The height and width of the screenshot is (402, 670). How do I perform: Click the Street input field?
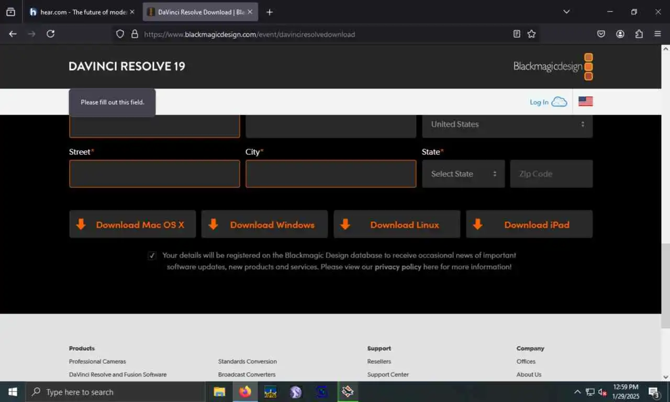154,174
